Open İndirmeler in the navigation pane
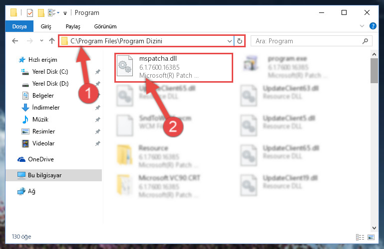 46,108
